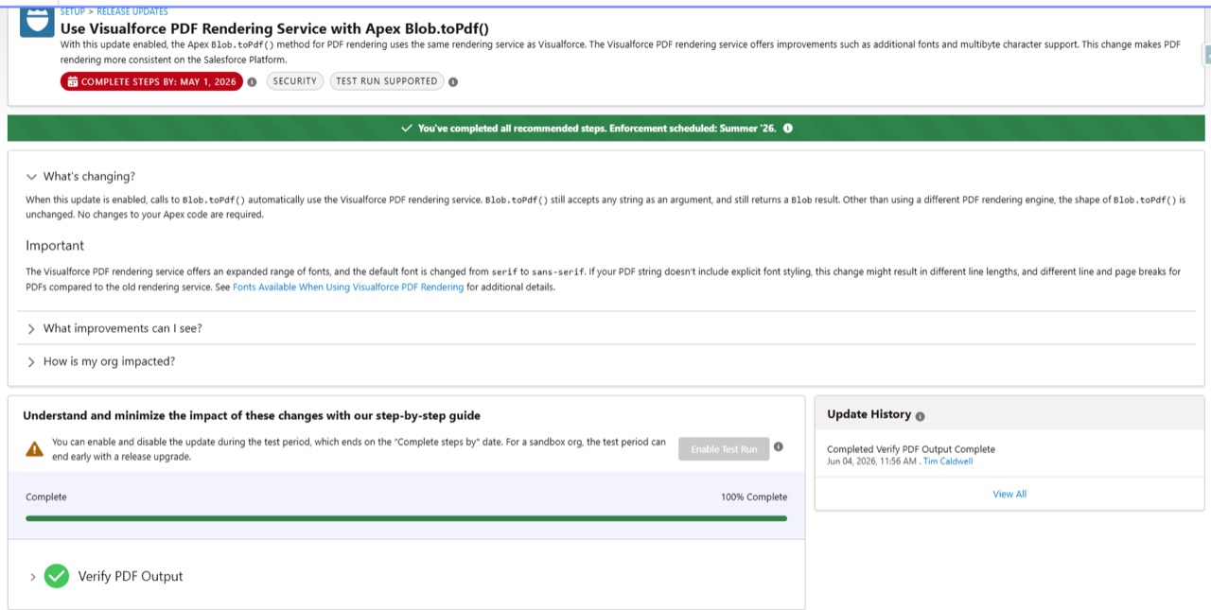
Task: Click info icon next to Enable Test Run
Action: tap(779, 447)
